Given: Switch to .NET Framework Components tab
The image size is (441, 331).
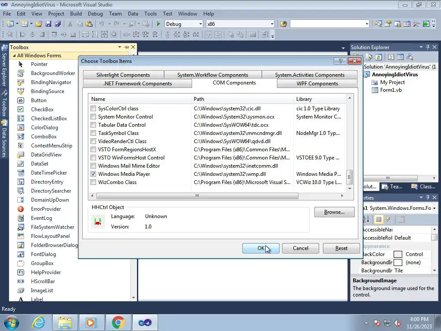Looking at the screenshot, I should point(137,84).
